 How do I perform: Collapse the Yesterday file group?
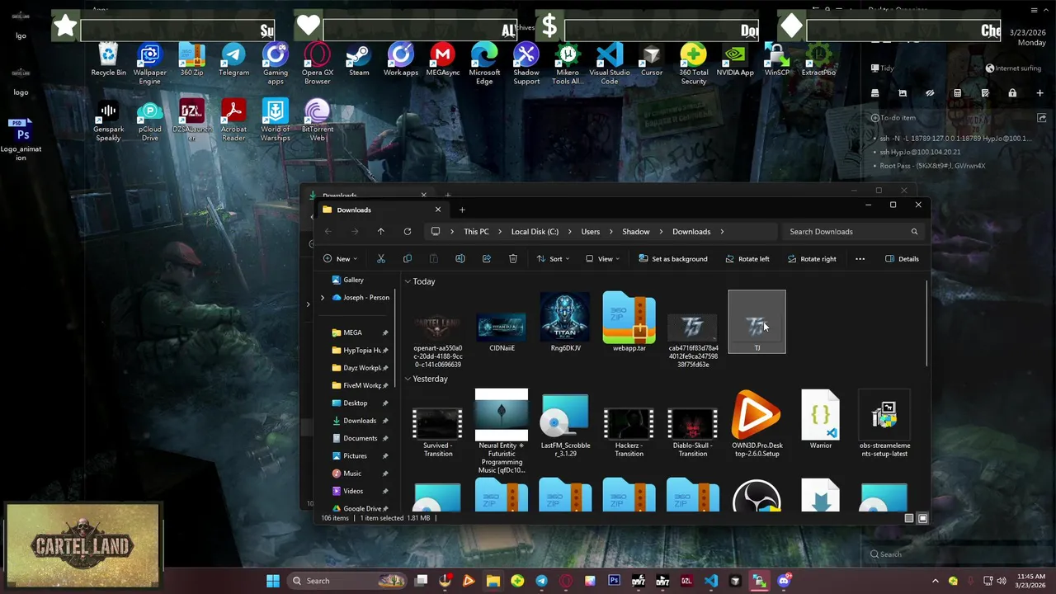click(x=408, y=379)
